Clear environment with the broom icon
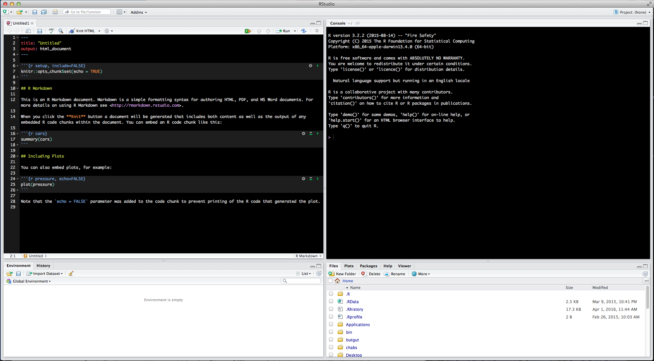The height and width of the screenshot is (361, 654). point(71,274)
